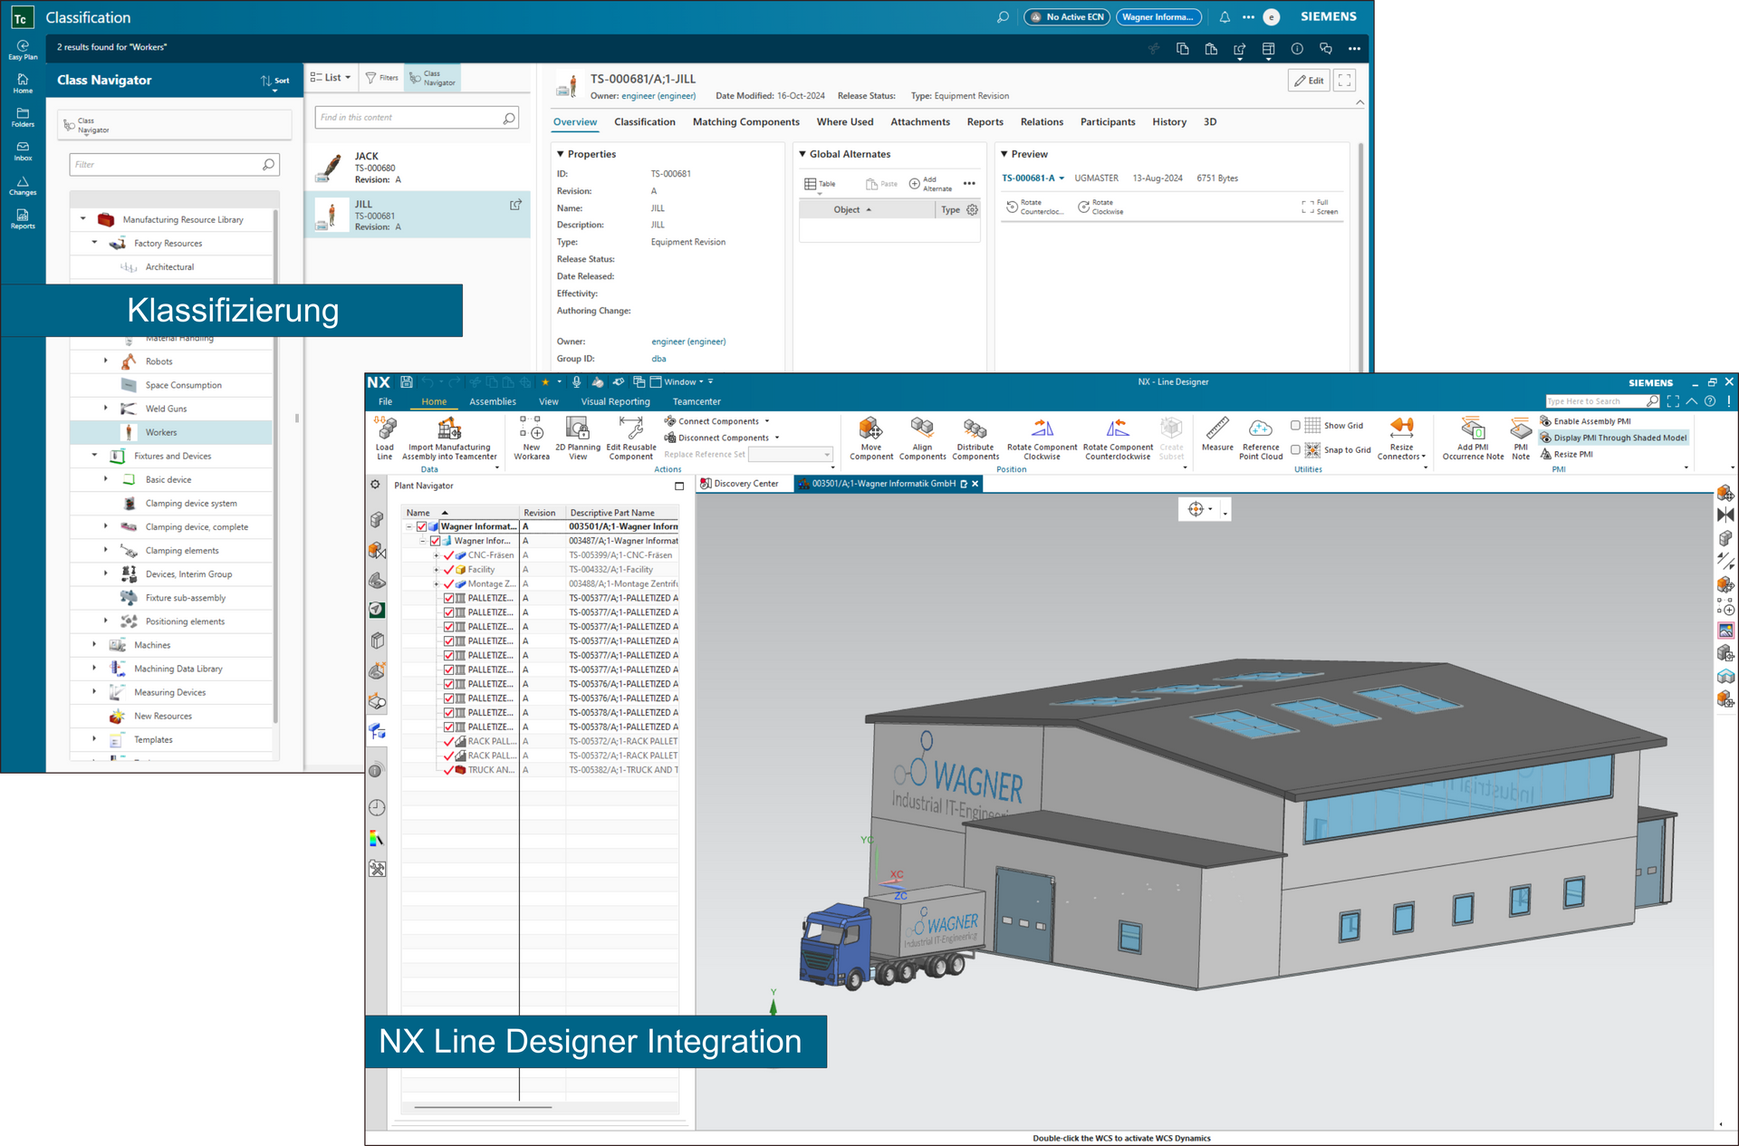
Task: Collapse the Properties section
Action: point(561,154)
